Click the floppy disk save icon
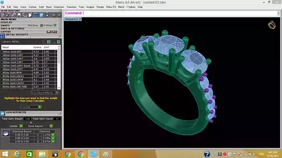The image size is (282, 158). 19,15
